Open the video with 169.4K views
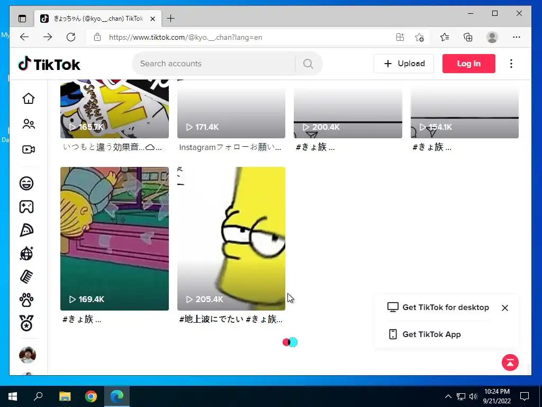The width and height of the screenshot is (542, 407). tap(114, 238)
